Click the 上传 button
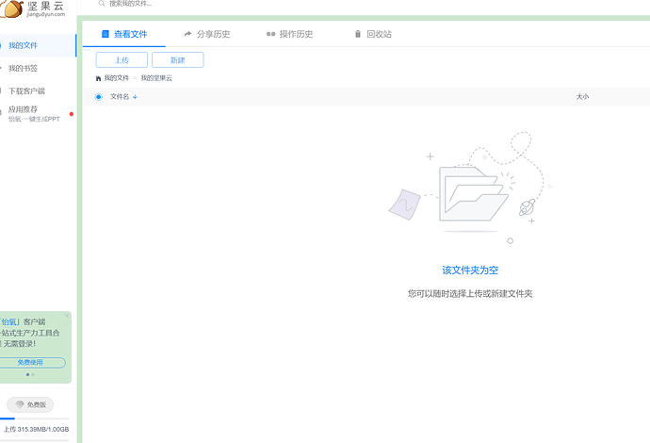Viewport: 650px width, 443px height. tap(122, 59)
